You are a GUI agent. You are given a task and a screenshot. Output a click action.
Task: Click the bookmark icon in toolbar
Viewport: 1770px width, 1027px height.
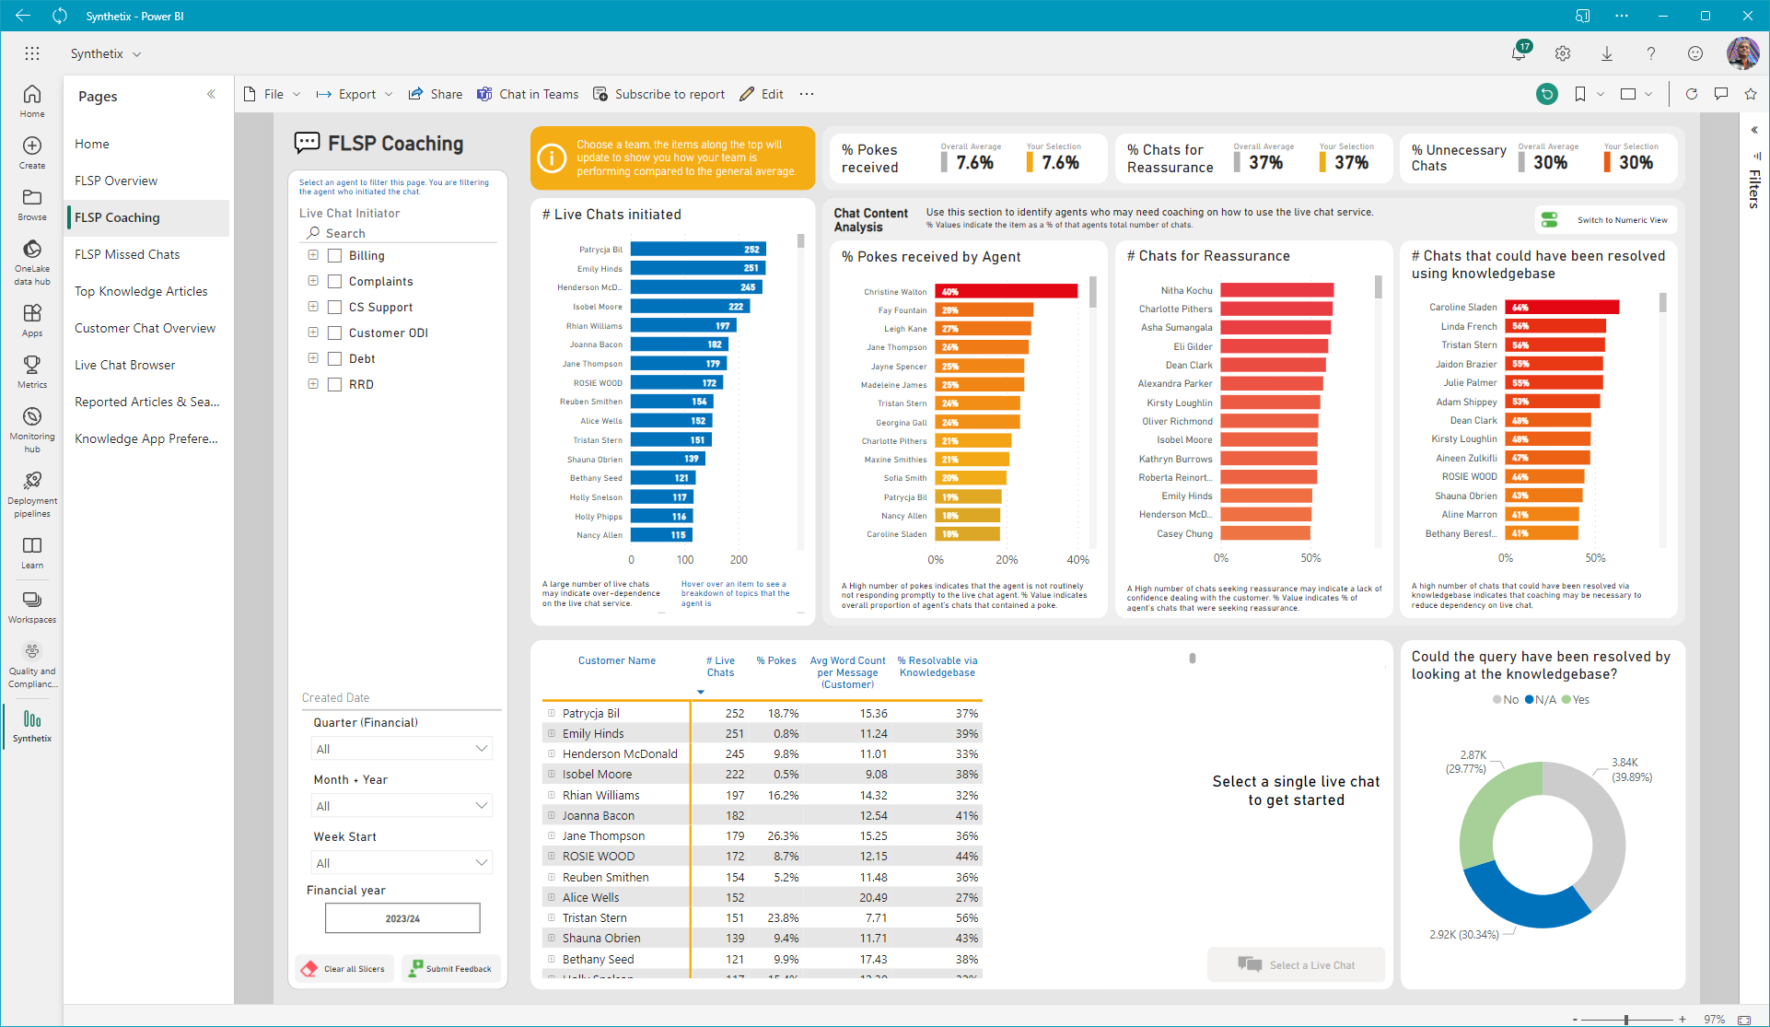[1580, 94]
